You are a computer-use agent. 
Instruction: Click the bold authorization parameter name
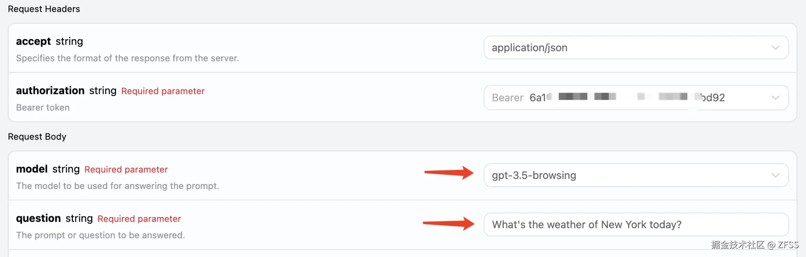[50, 91]
